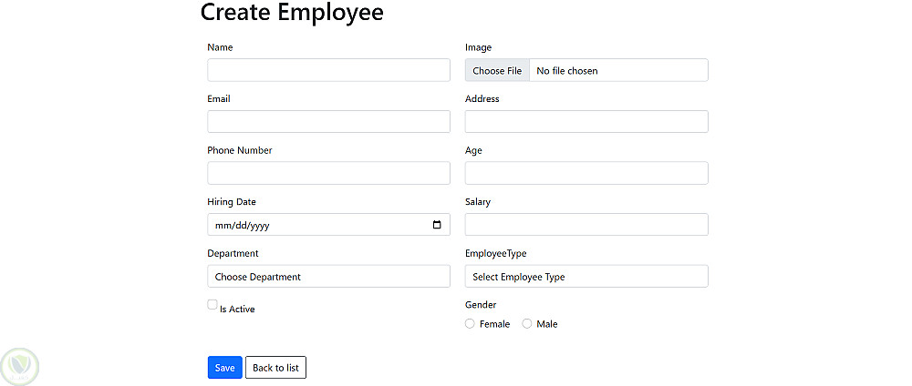
Task: Click the Back to list button
Action: (x=275, y=368)
